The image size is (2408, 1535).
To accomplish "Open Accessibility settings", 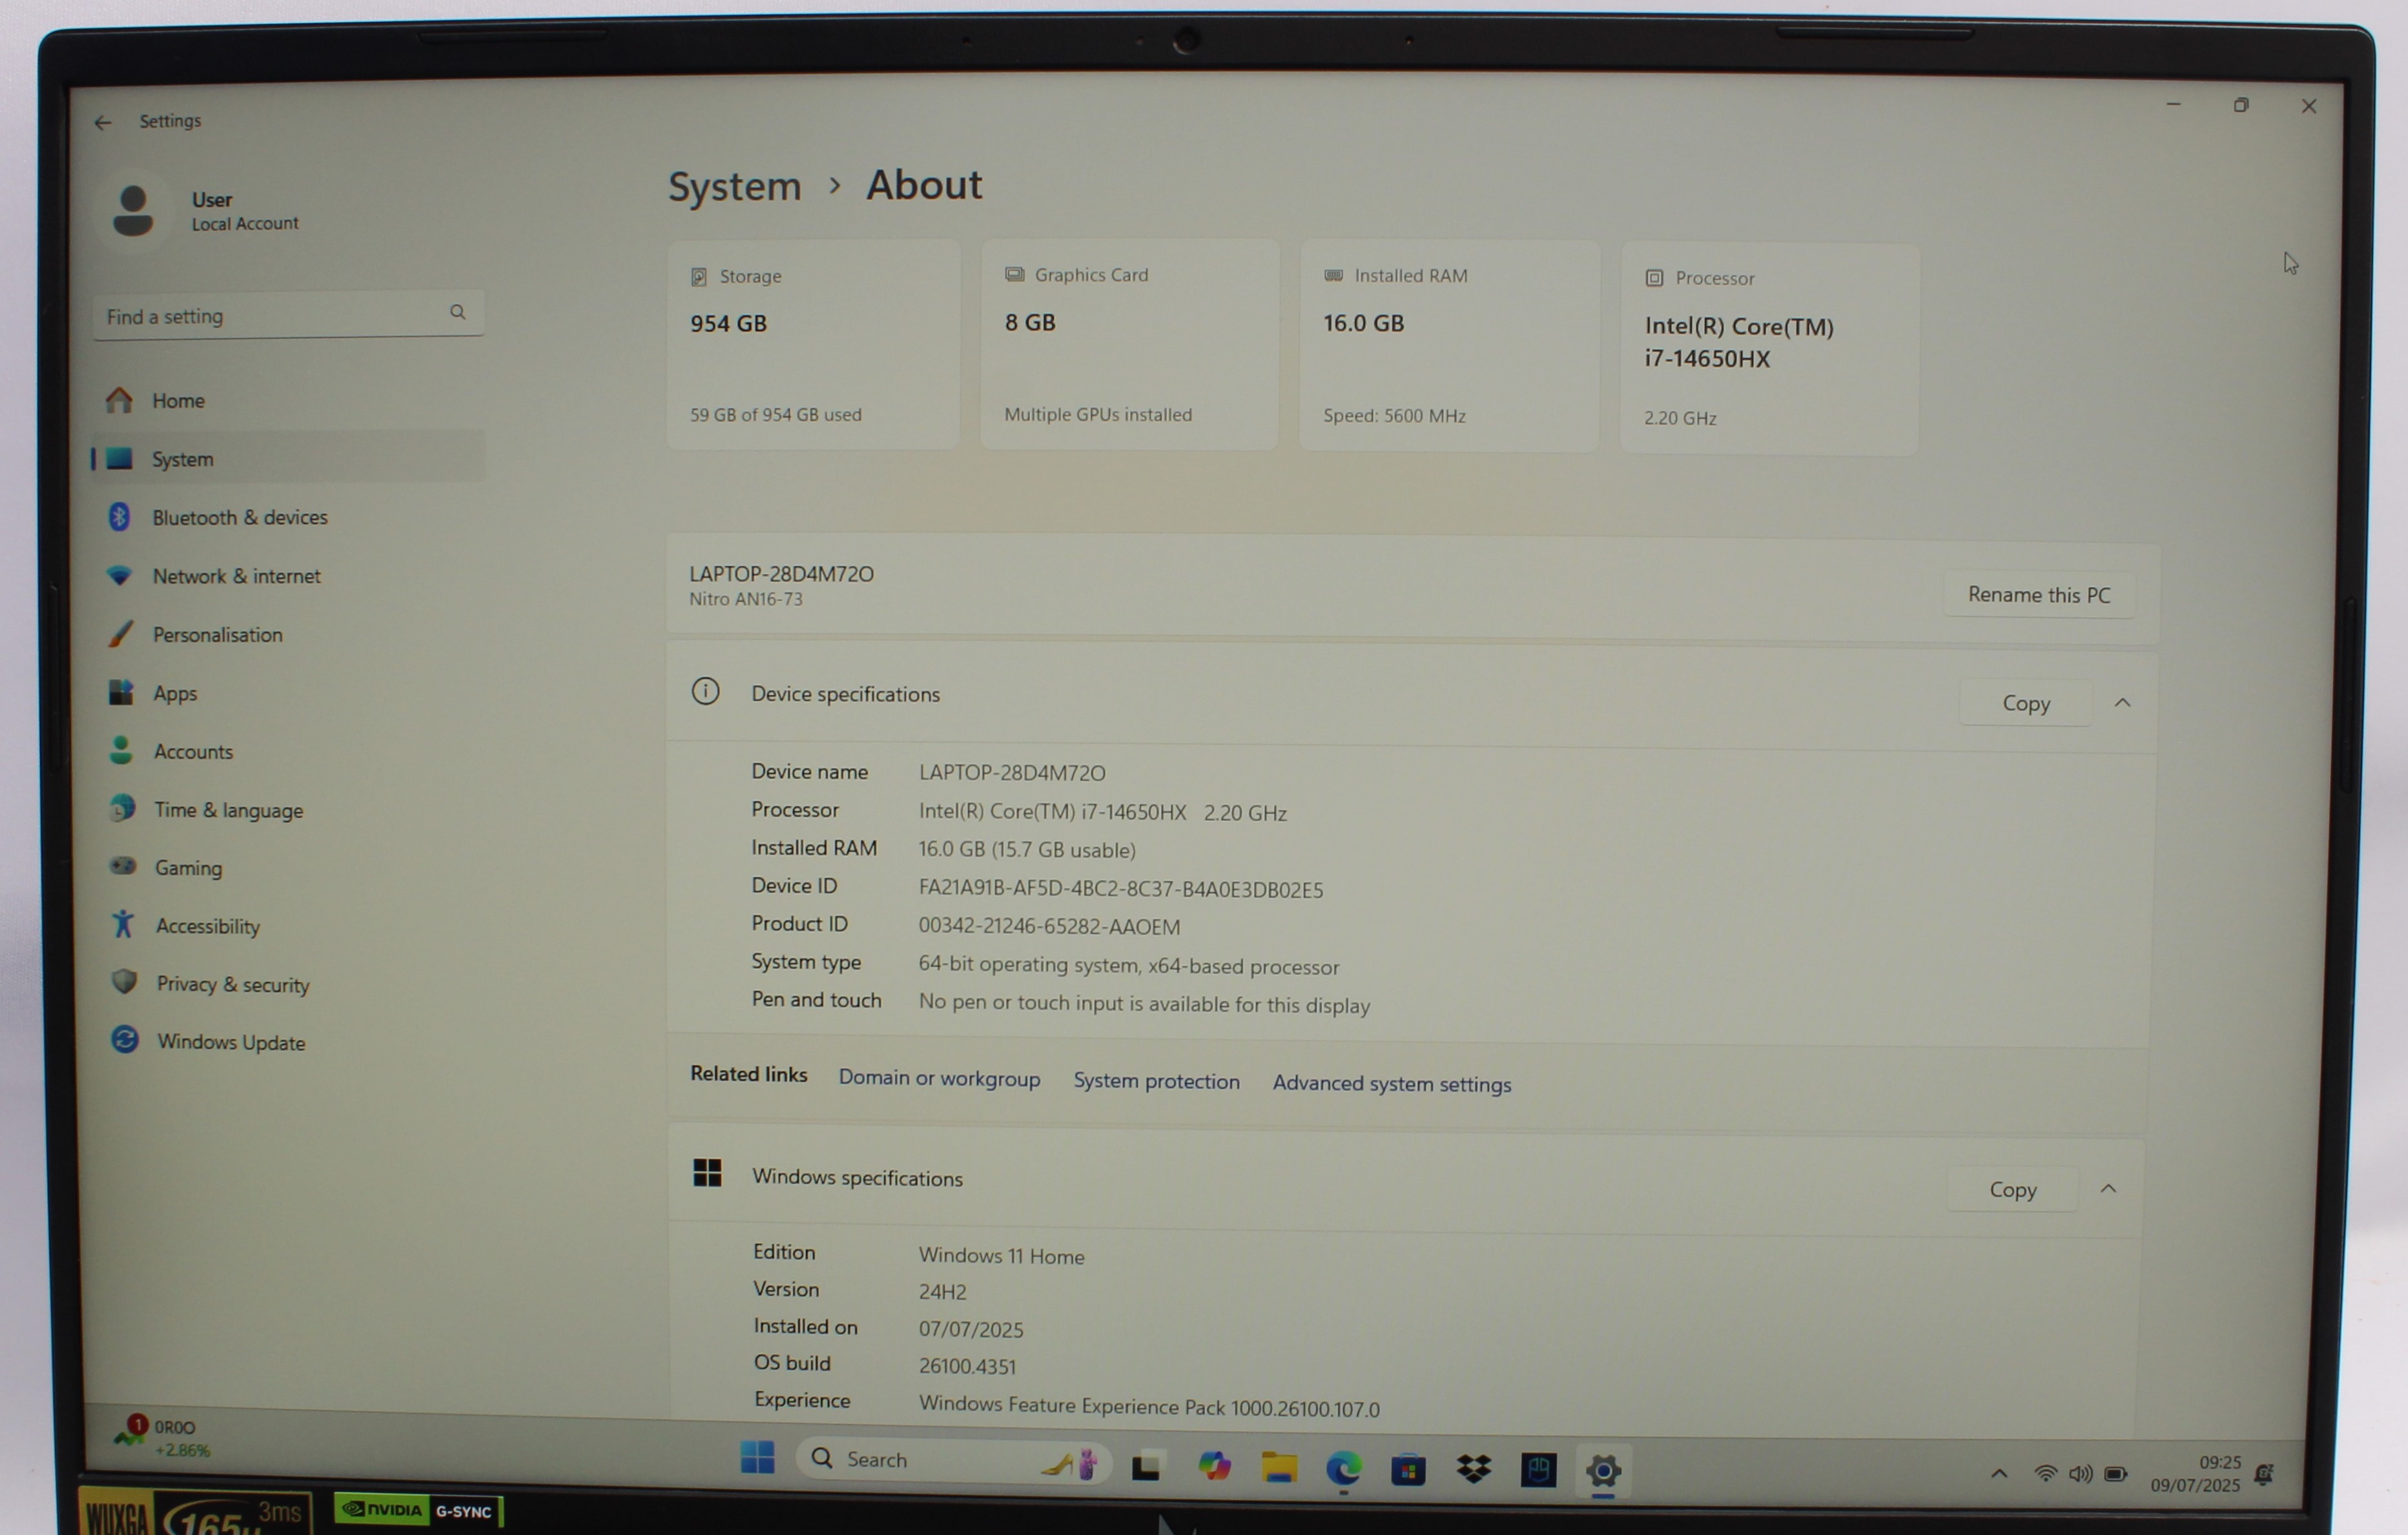I will tap(288, 926).
